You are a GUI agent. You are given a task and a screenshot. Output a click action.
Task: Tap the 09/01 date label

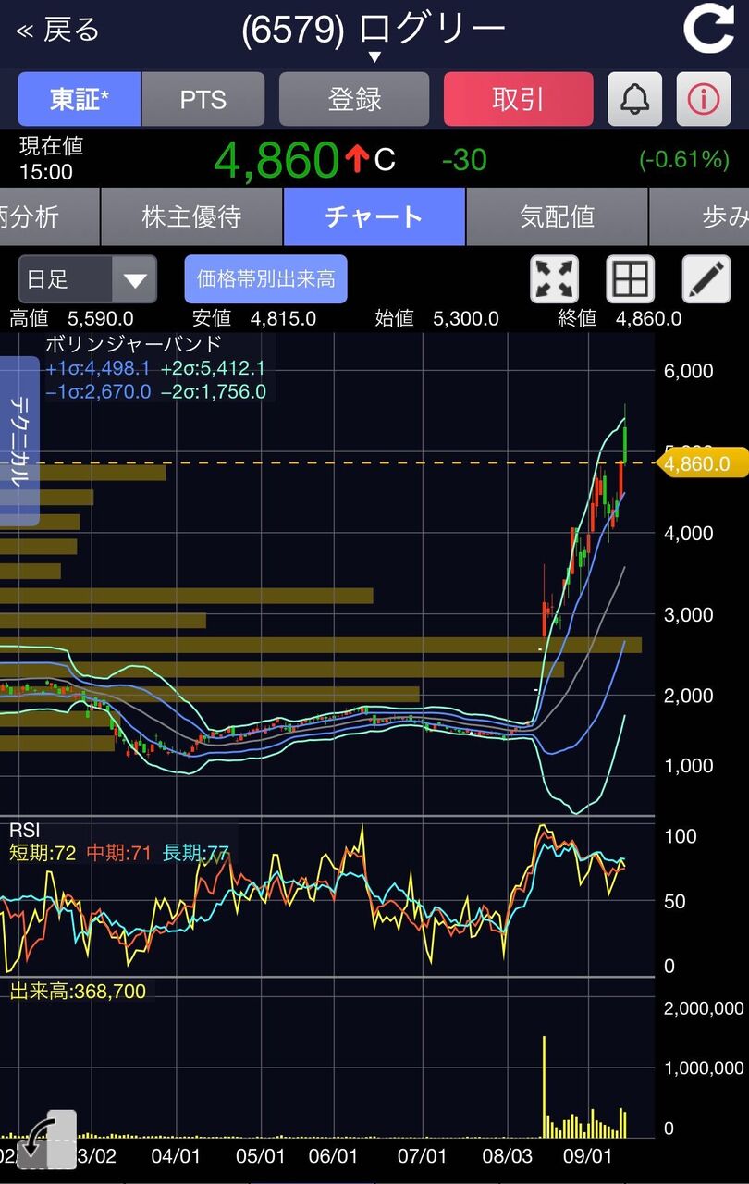pyautogui.click(x=588, y=1156)
